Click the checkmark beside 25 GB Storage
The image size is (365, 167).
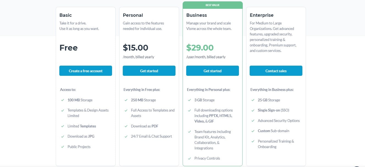(x=253, y=100)
